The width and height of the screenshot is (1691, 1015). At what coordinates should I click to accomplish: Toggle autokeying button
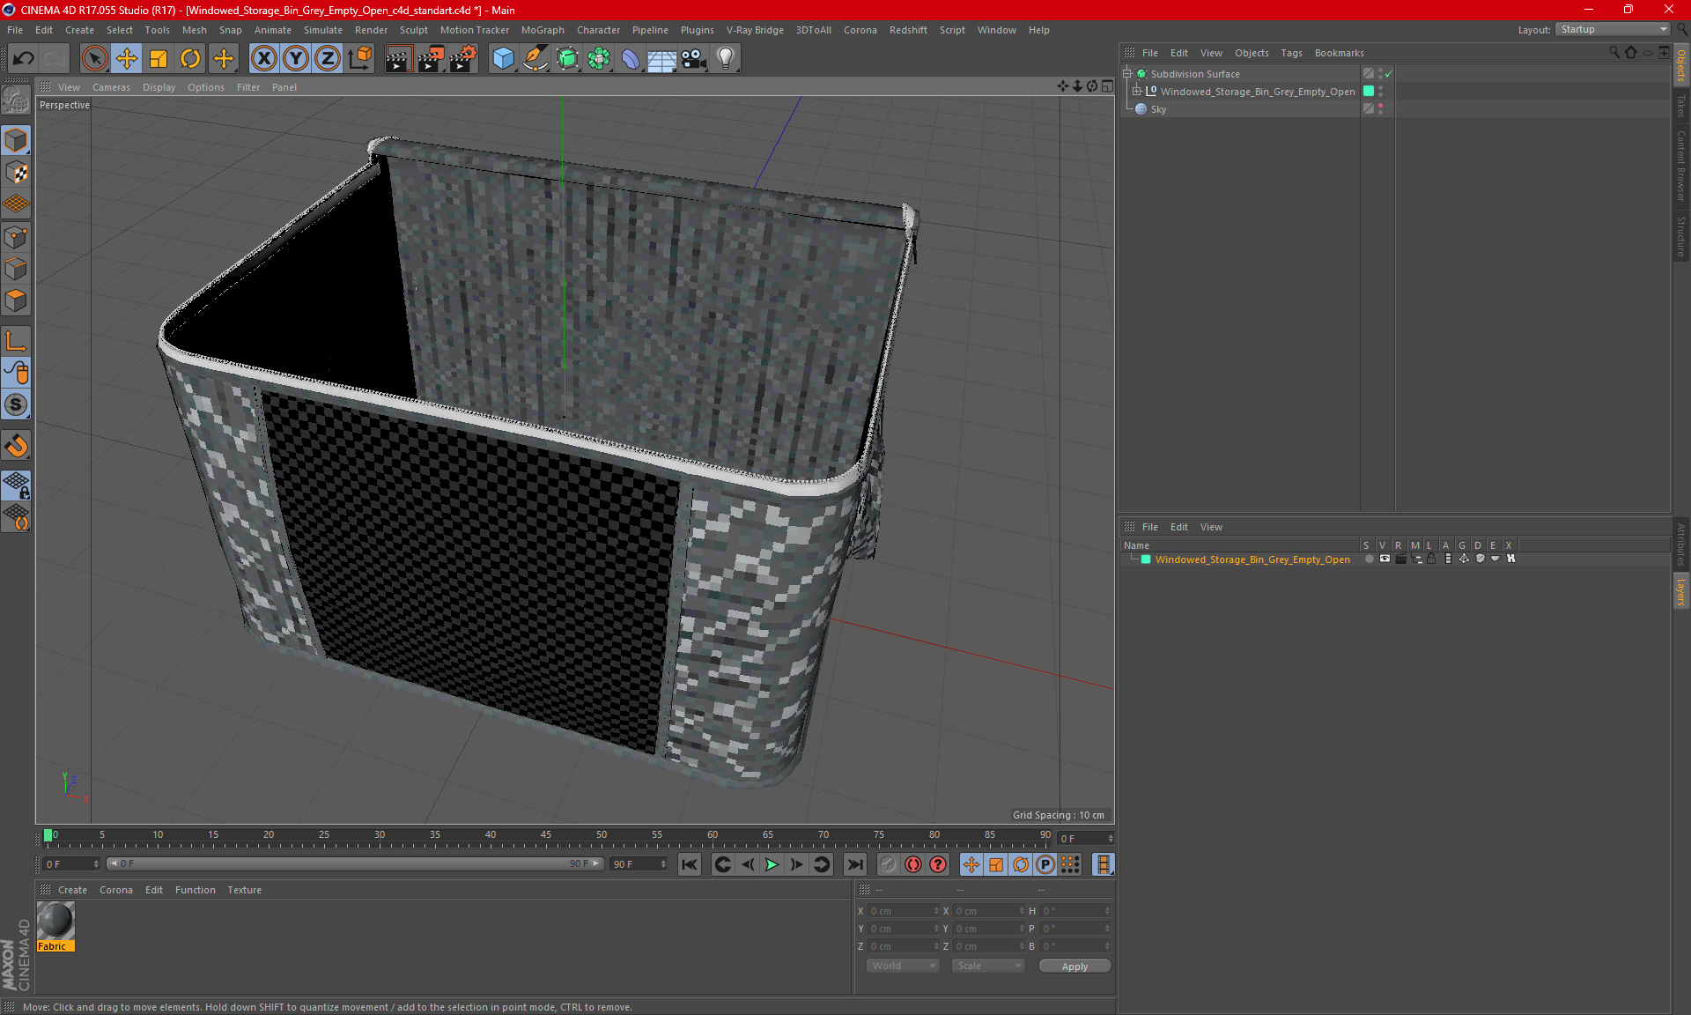tap(913, 864)
